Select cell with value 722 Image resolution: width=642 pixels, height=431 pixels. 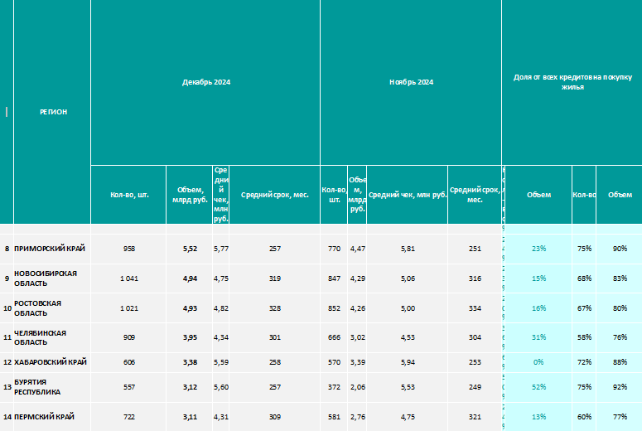click(x=128, y=417)
